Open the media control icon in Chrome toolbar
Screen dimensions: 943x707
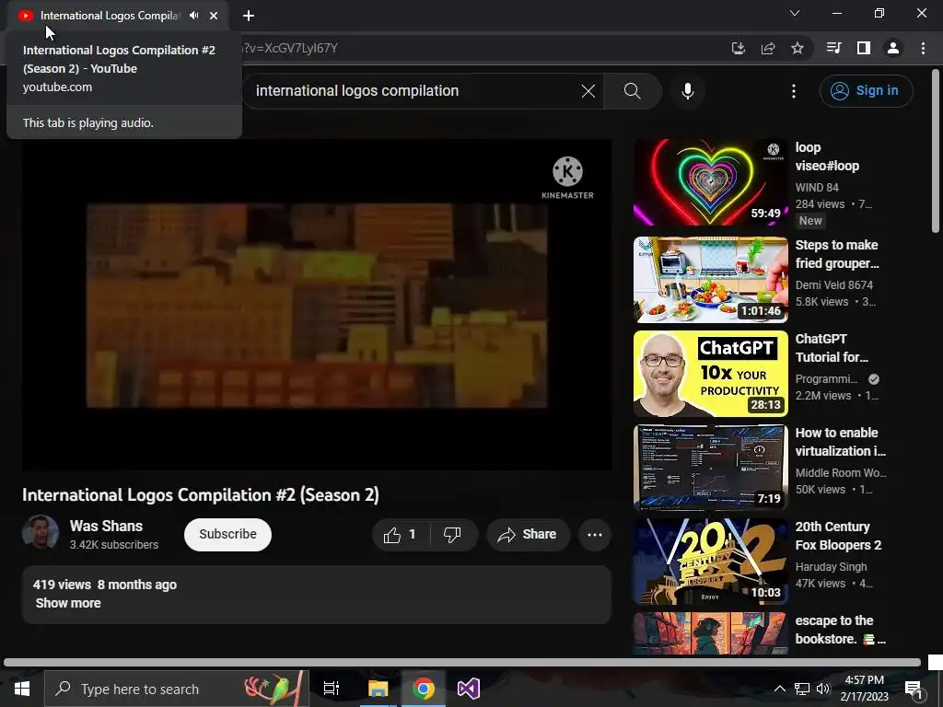(833, 48)
